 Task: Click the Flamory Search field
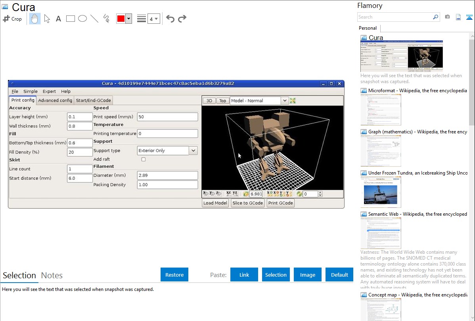(395, 17)
